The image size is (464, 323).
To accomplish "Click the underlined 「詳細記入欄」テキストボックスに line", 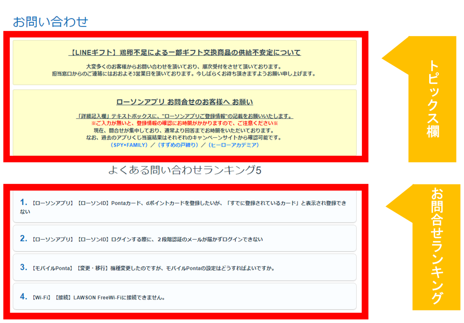I will click(185, 116).
